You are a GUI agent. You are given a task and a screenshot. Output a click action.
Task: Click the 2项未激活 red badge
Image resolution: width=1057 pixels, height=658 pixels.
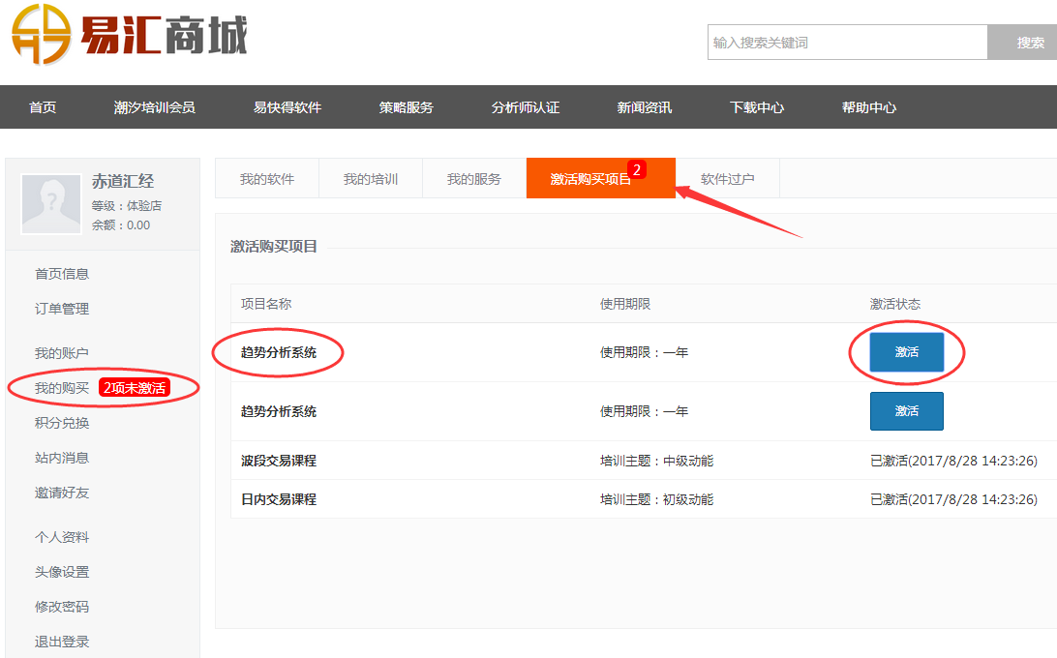135,388
